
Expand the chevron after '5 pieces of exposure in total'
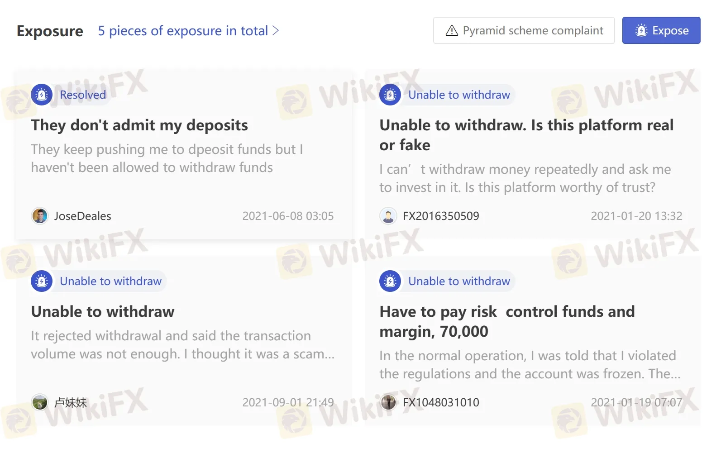point(277,30)
